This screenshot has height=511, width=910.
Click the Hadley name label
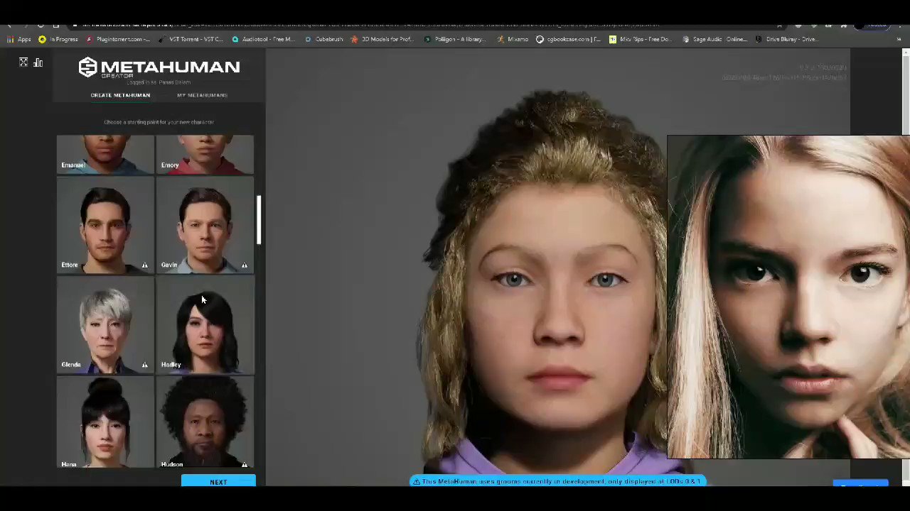(x=171, y=365)
